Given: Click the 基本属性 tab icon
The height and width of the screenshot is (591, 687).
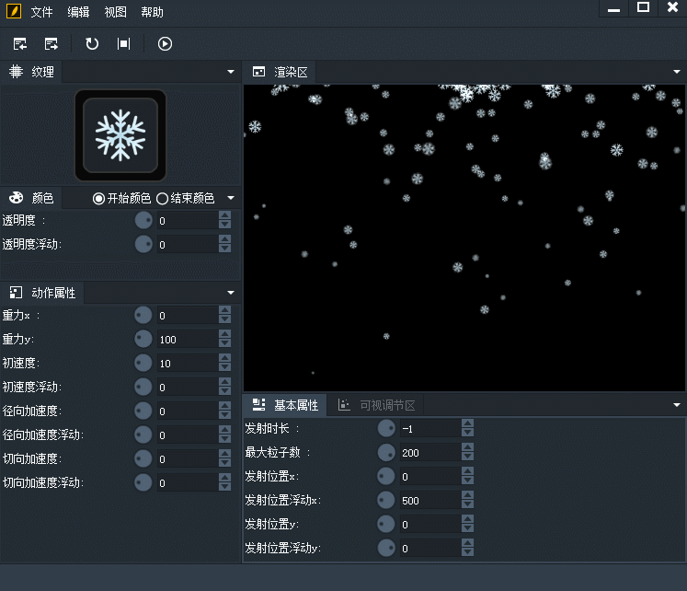Looking at the screenshot, I should pos(259,405).
